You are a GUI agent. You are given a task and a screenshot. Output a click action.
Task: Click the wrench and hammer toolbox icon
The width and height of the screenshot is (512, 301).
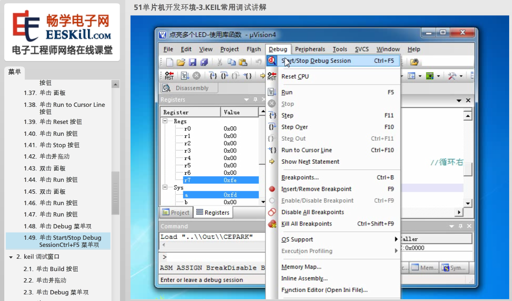[452, 76]
